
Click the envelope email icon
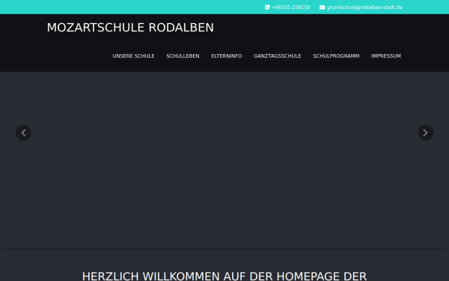click(322, 7)
